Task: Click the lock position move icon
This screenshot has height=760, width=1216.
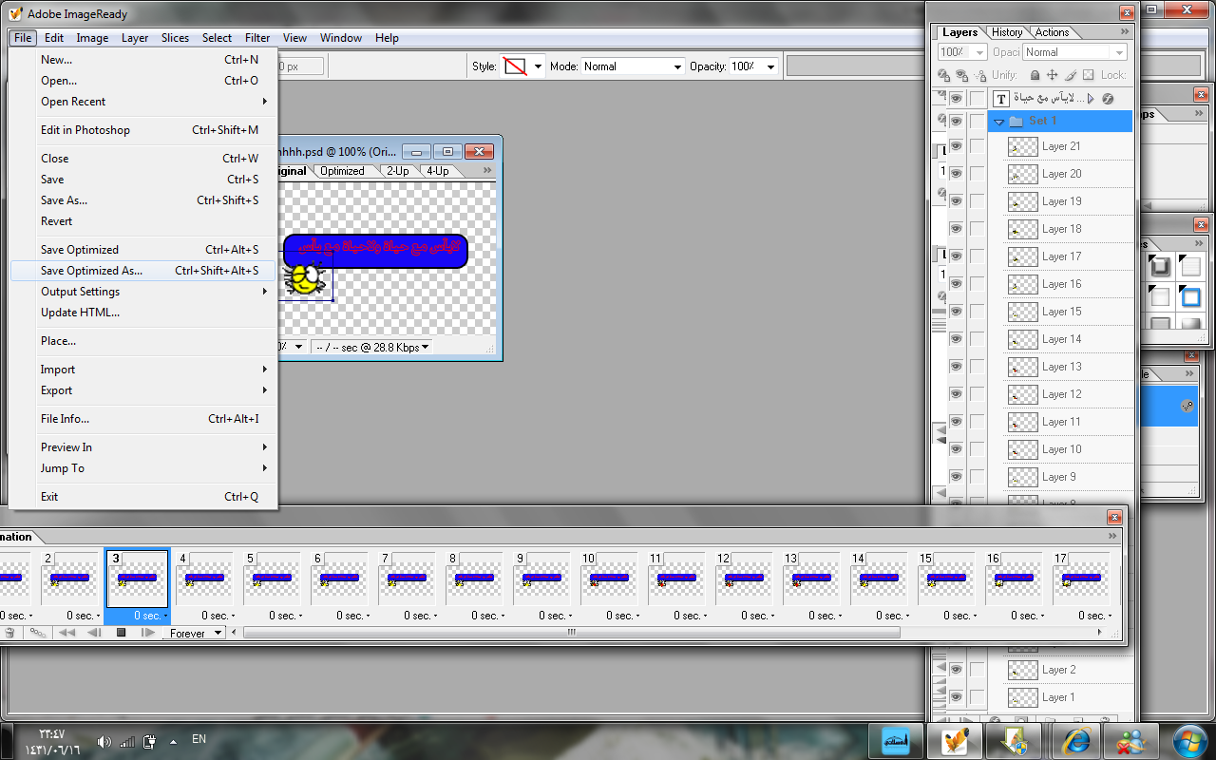Action: coord(1053,75)
